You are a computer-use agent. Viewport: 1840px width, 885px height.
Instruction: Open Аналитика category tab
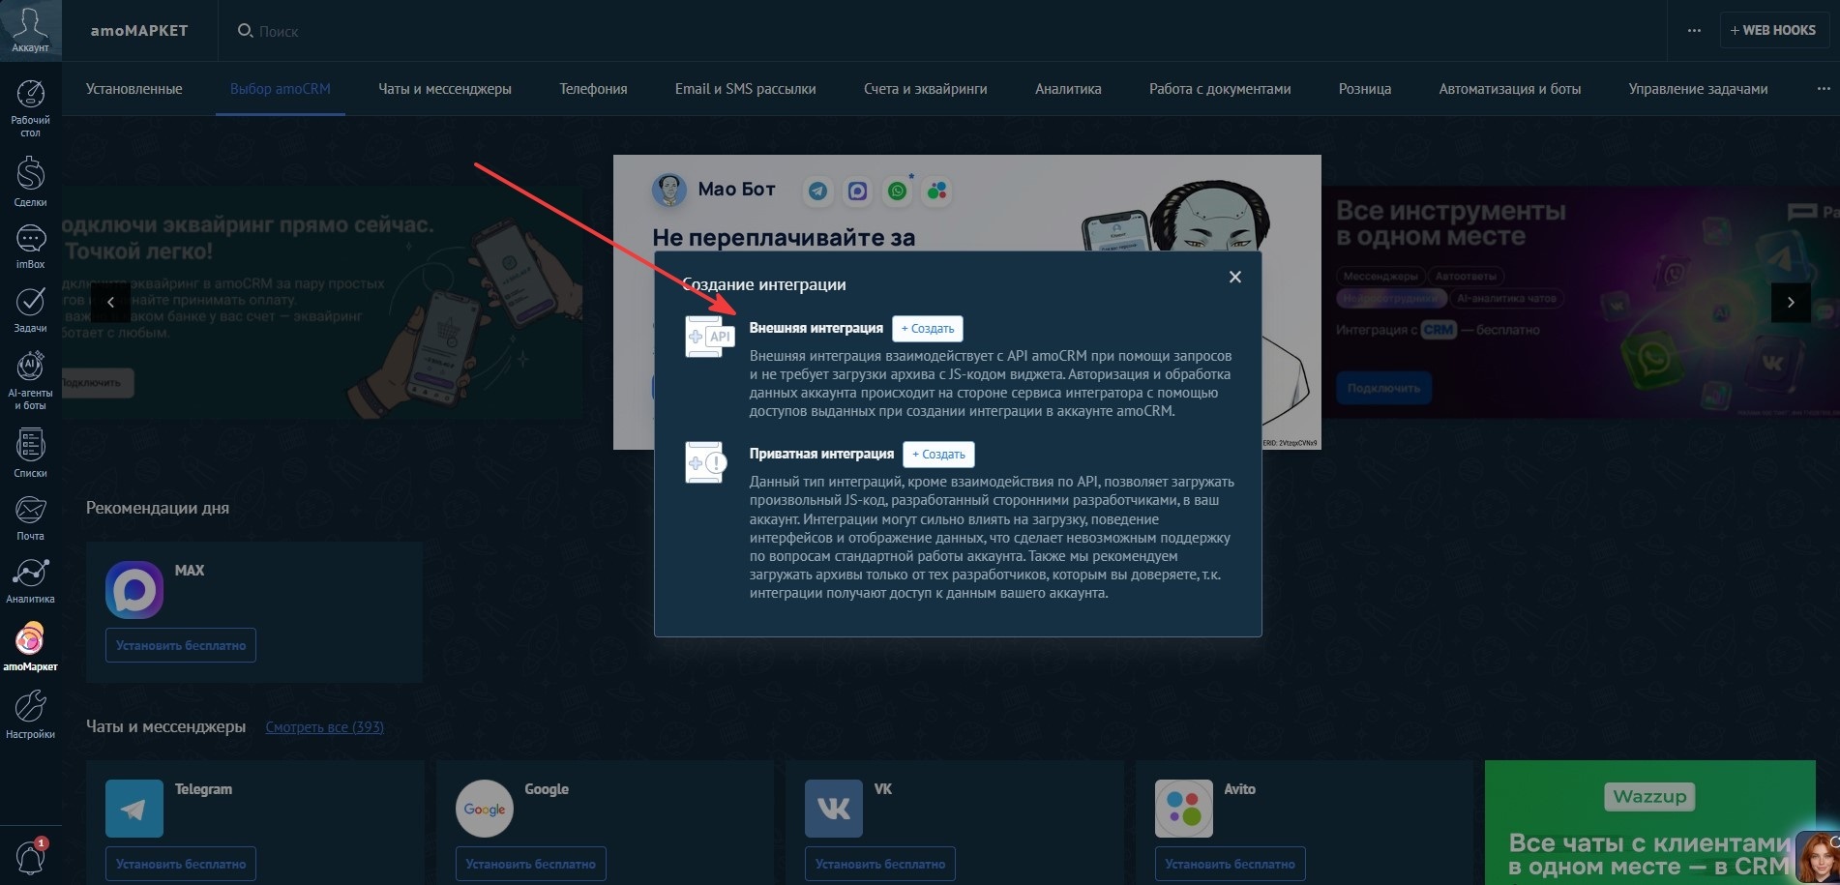[x=1068, y=89]
